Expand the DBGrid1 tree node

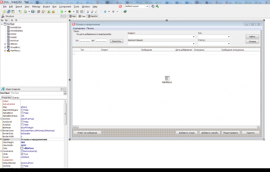[5, 44]
